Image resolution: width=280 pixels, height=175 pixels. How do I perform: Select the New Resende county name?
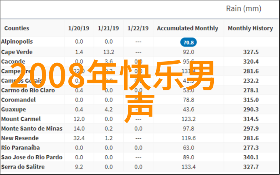tap(20, 138)
